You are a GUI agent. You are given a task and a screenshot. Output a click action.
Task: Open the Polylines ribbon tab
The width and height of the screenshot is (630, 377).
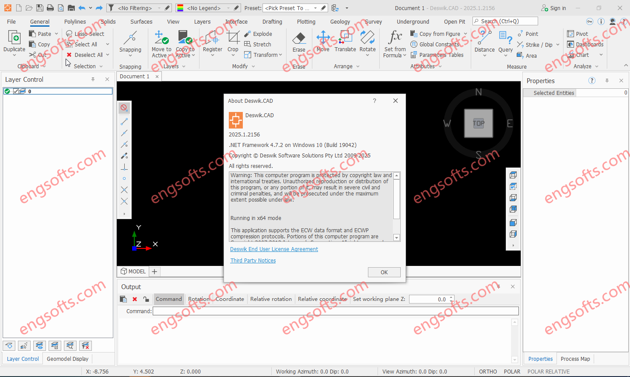point(75,21)
